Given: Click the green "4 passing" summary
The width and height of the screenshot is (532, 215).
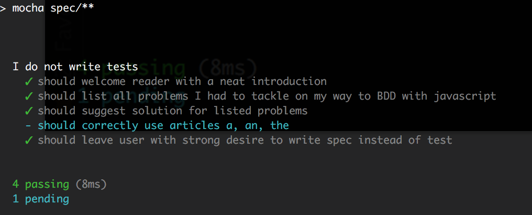Looking at the screenshot, I should pyautogui.click(x=41, y=185).
